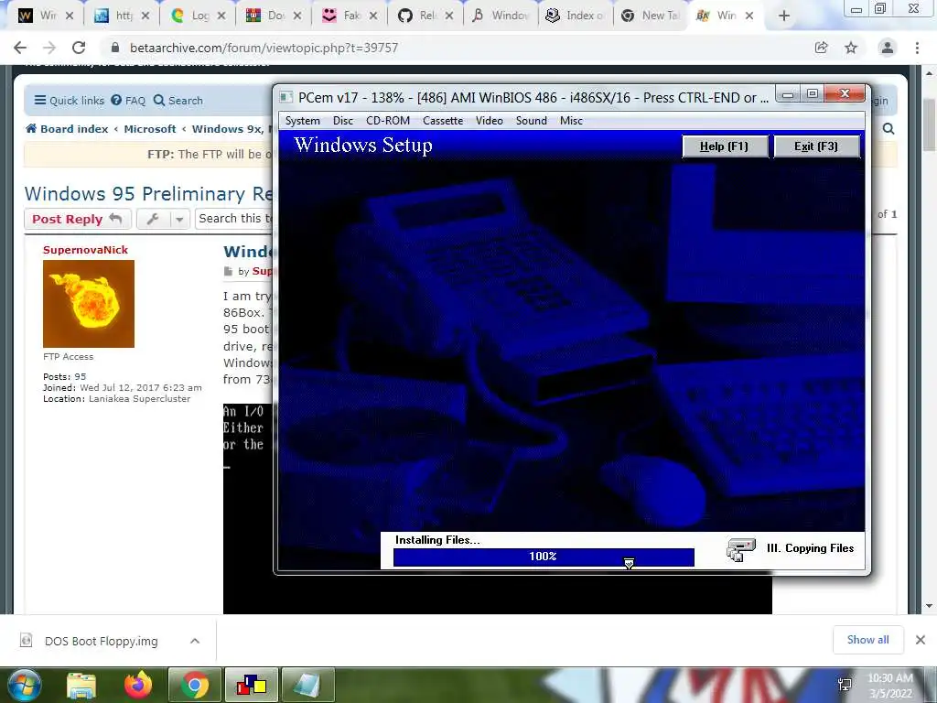Click the notepad-like taskbar icon
Viewport: 937px width, 703px height.
click(307, 685)
